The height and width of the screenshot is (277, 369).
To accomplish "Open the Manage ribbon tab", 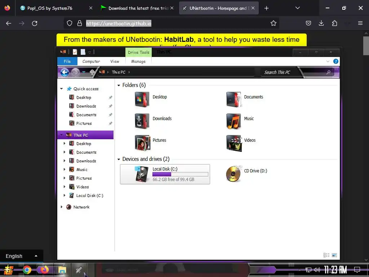I will pyautogui.click(x=138, y=61).
